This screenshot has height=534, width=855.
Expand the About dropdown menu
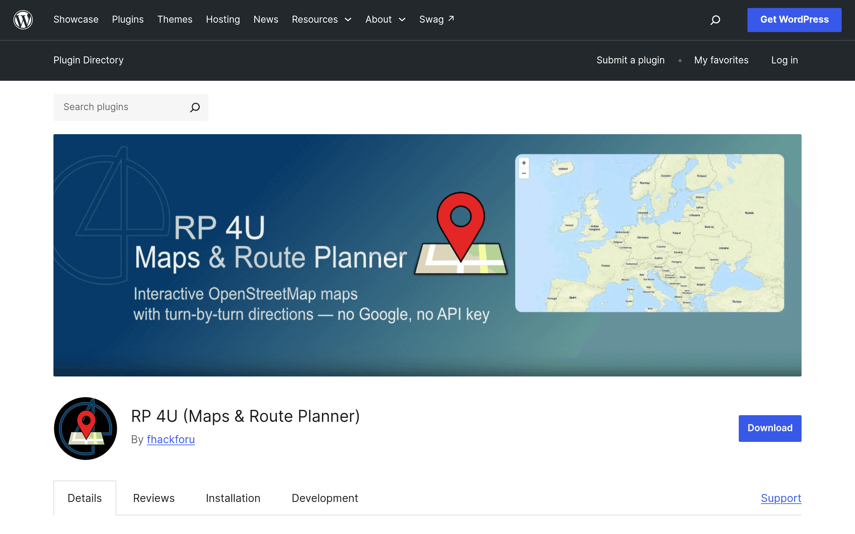(385, 19)
